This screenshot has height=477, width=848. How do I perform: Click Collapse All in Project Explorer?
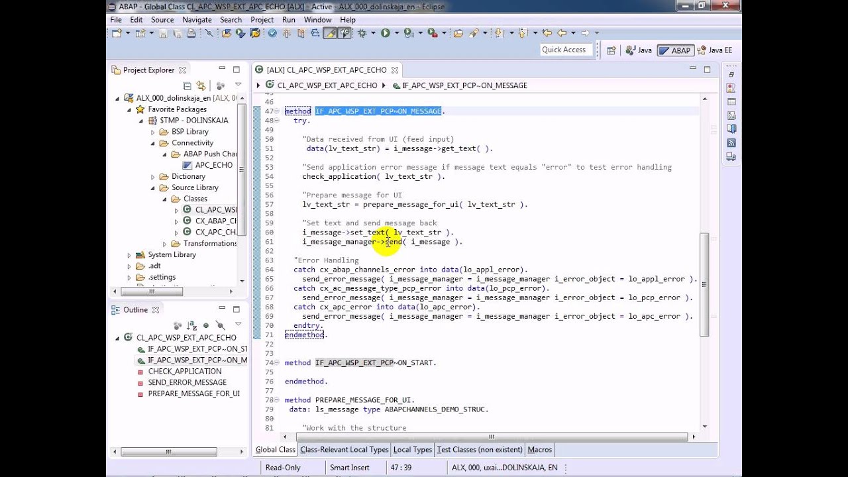pos(187,86)
